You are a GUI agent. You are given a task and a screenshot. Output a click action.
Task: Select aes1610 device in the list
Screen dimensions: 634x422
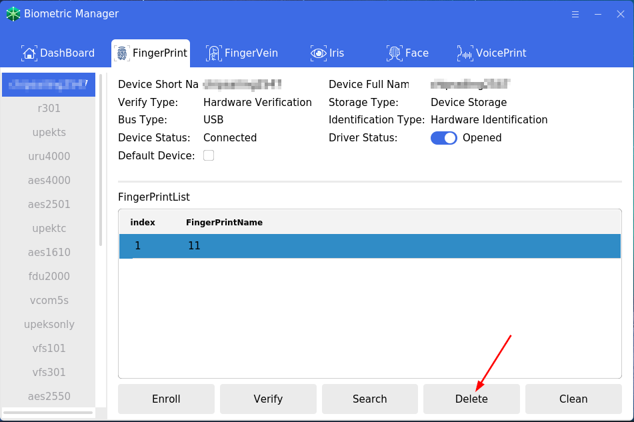49,252
